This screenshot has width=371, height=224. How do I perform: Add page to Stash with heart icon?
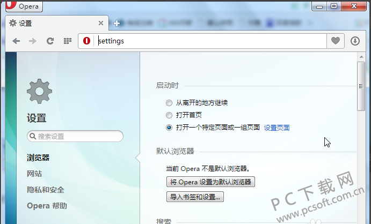click(335, 41)
